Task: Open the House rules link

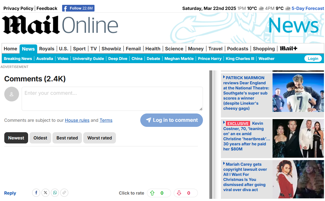Action: click(x=77, y=120)
